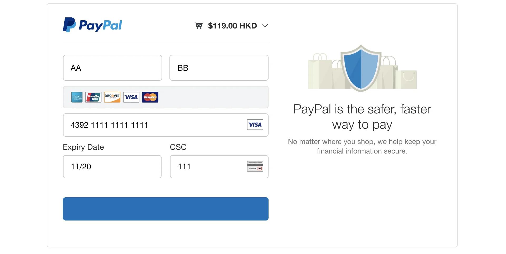The image size is (506, 254).
Task: Focus the last name field containing BB
Action: click(219, 68)
